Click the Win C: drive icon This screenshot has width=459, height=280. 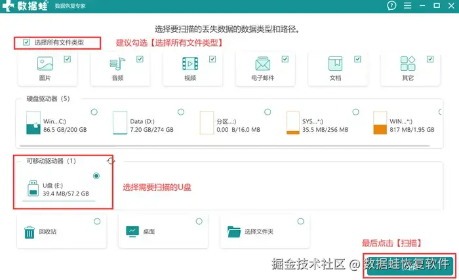click(x=33, y=123)
